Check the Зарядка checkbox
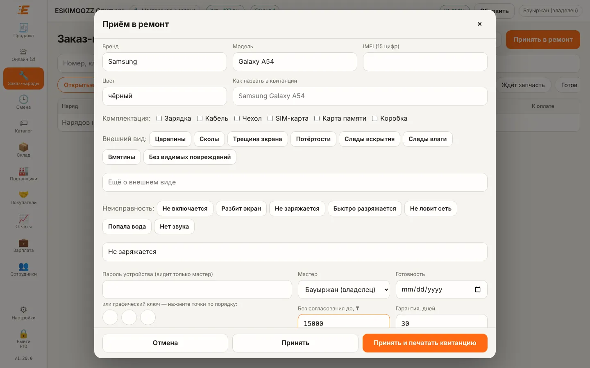Screen dimensions: 590x368 [159, 119]
